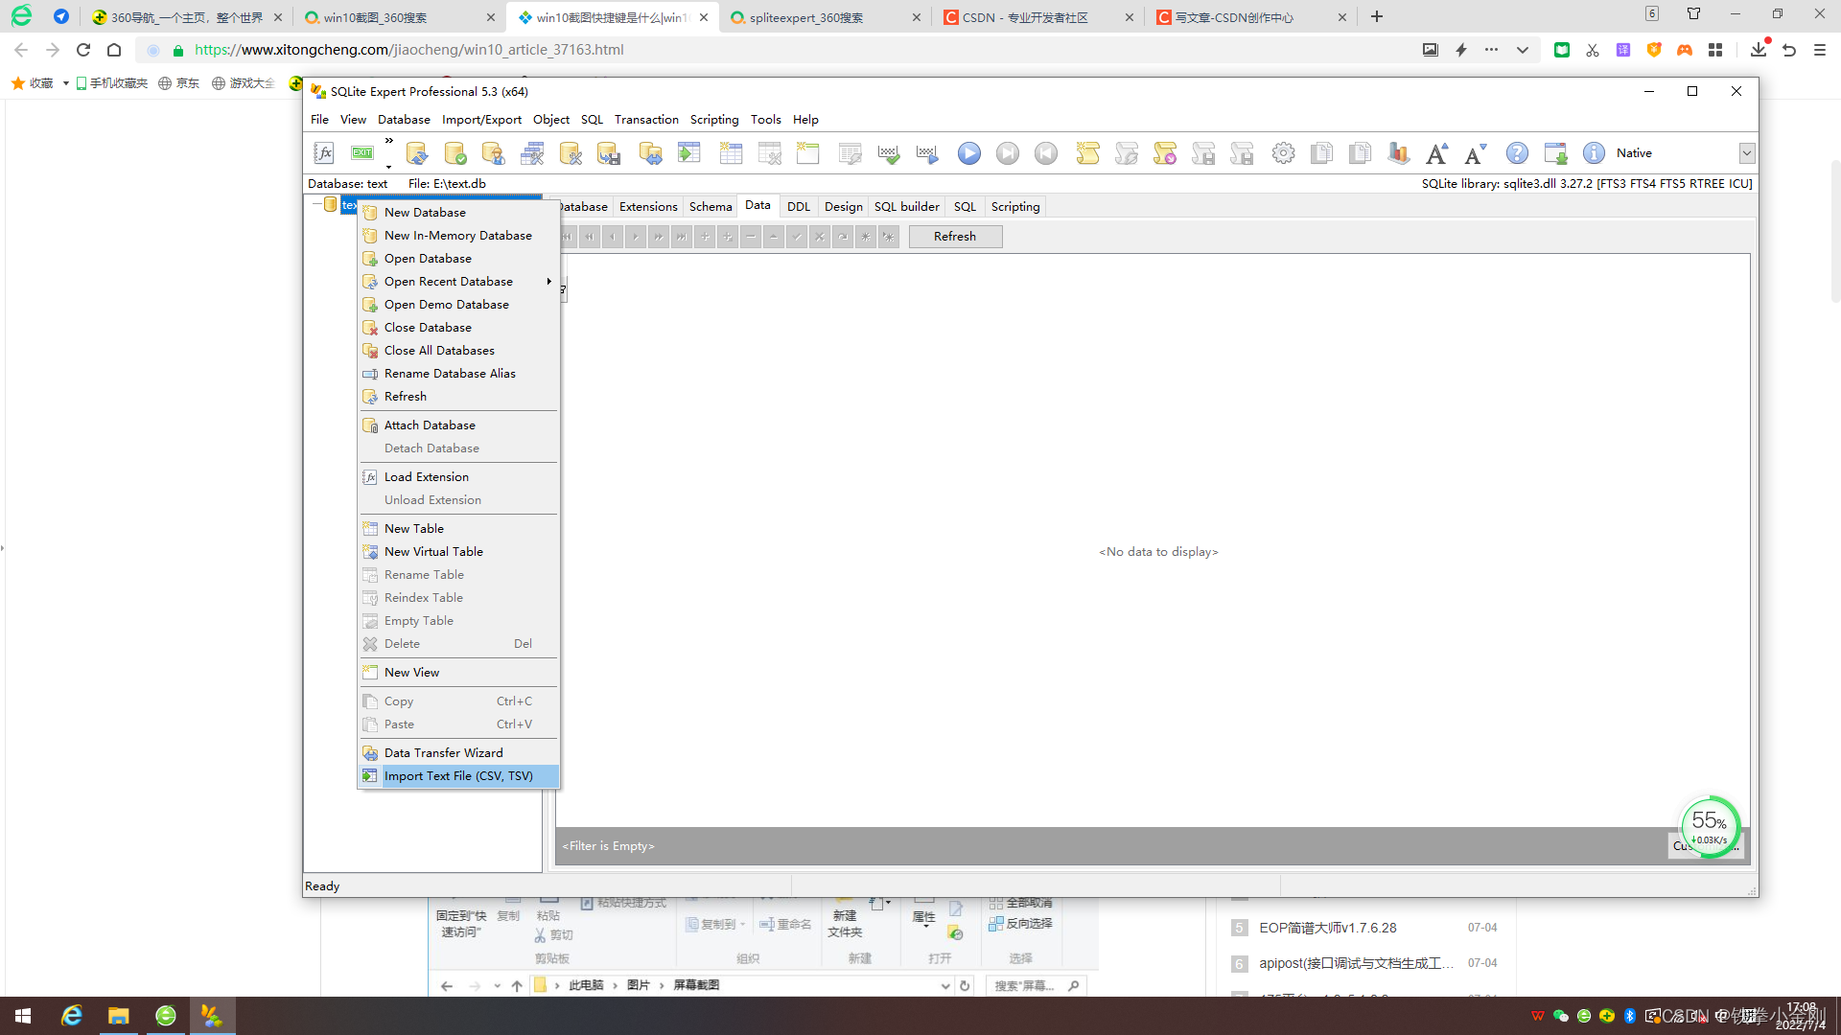1841x1035 pixels.
Task: Click the Refresh Database toolbar icon
Action: (x=416, y=152)
